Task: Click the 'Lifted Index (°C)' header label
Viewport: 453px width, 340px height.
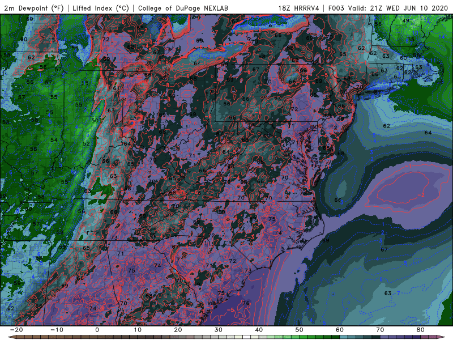Action: coord(100,8)
